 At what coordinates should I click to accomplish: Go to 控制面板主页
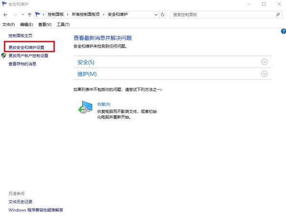click(20, 36)
